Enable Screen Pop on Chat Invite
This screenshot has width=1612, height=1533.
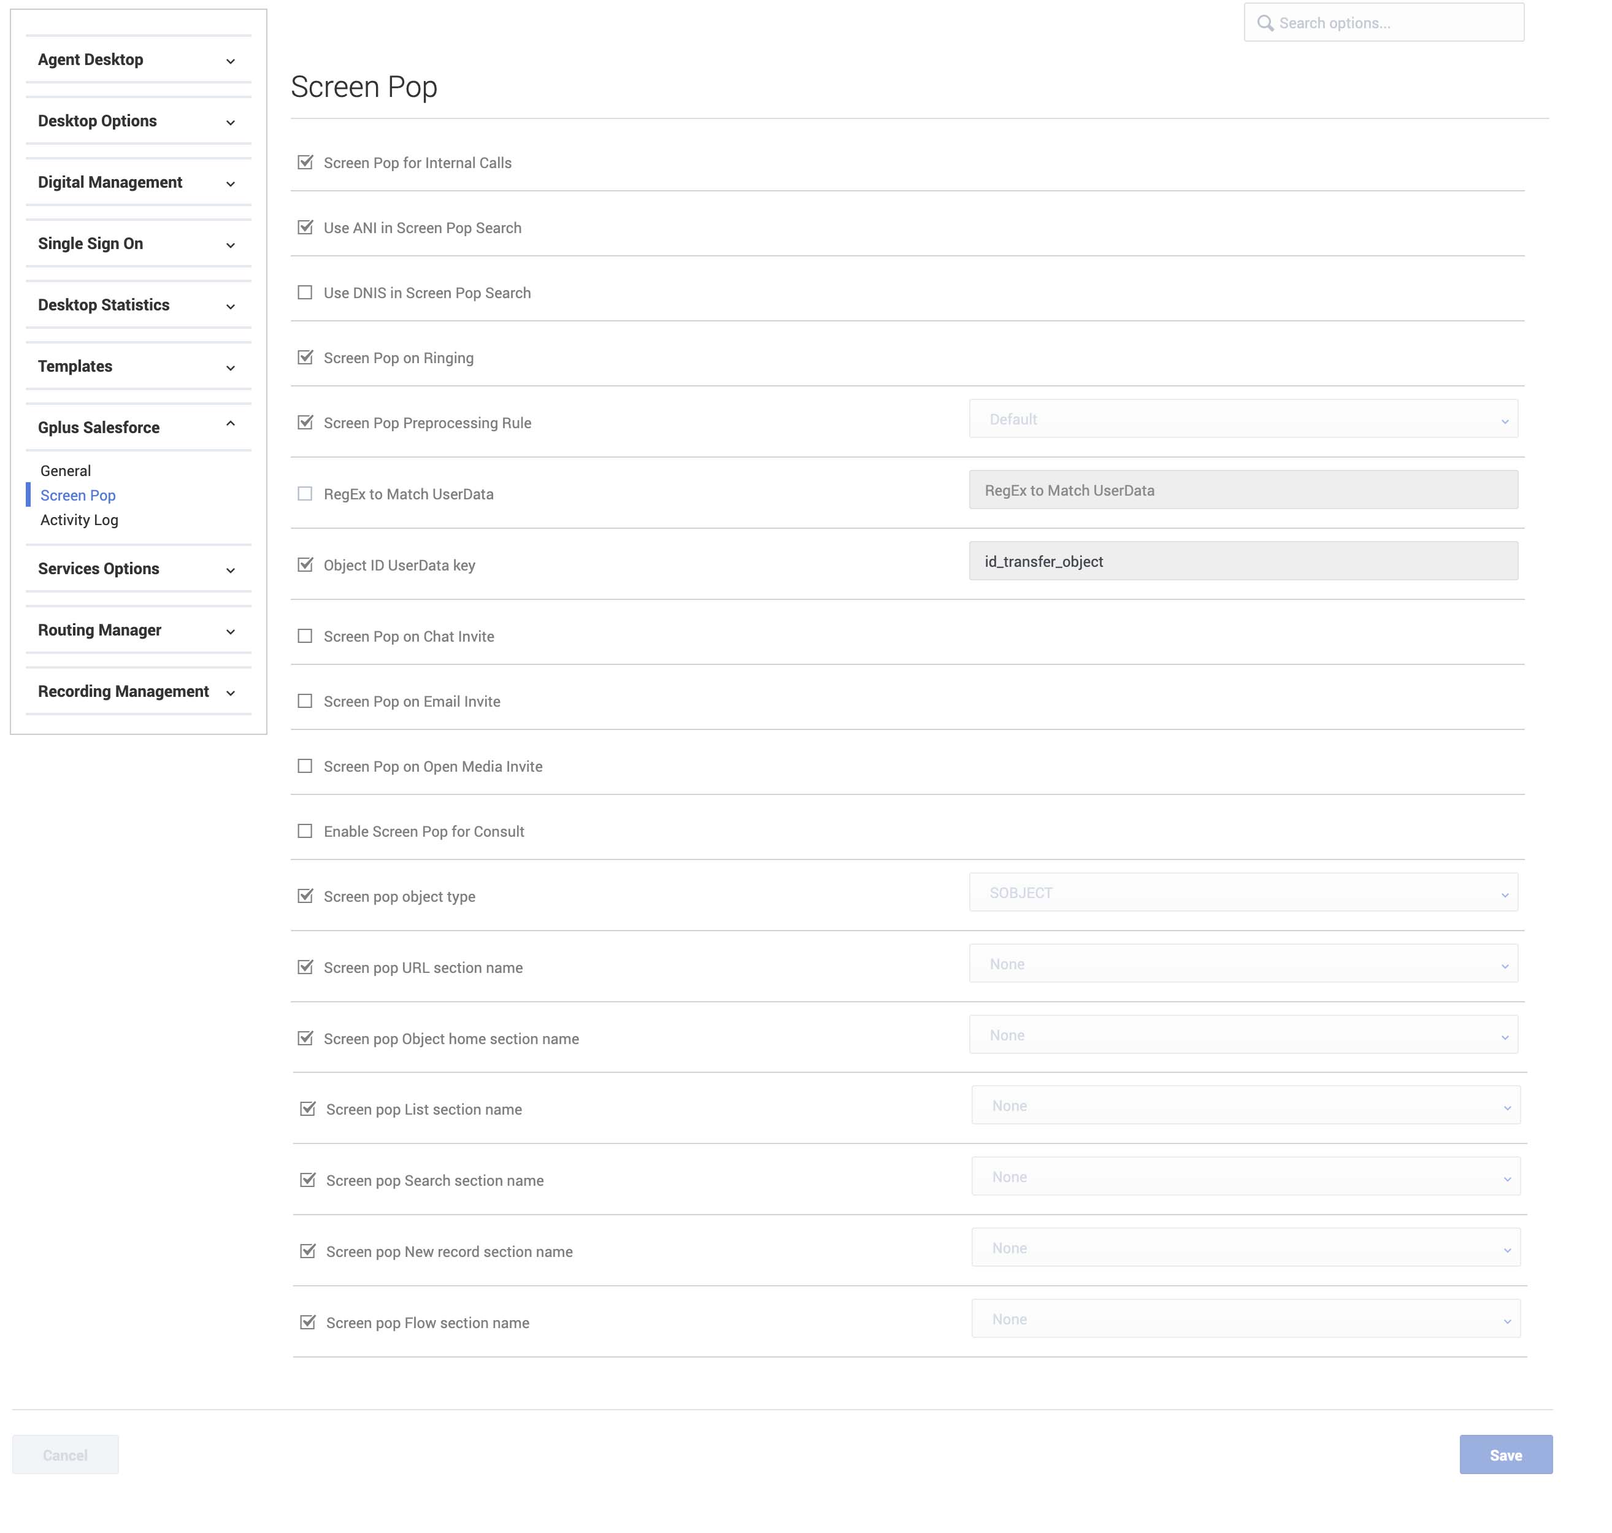coord(305,636)
